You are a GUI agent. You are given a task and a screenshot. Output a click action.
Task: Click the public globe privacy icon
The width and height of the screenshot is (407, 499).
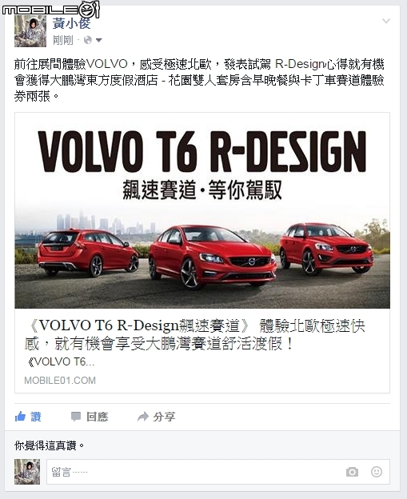click(x=88, y=40)
